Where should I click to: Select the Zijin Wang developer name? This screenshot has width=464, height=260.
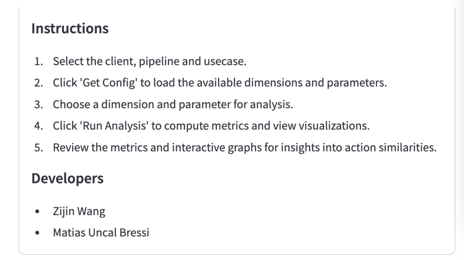(79, 211)
